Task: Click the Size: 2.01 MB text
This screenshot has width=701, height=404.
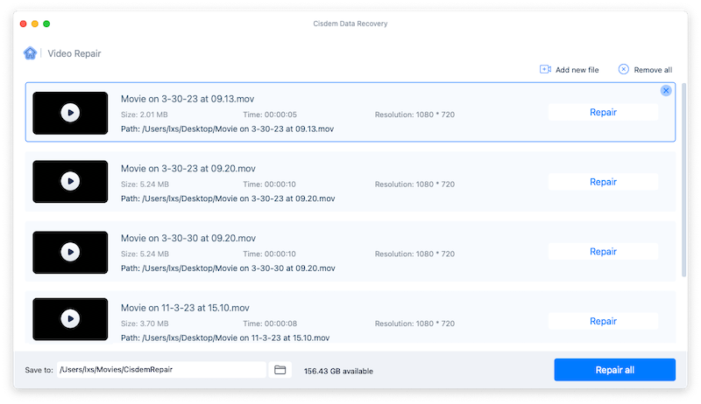Action: [x=144, y=115]
